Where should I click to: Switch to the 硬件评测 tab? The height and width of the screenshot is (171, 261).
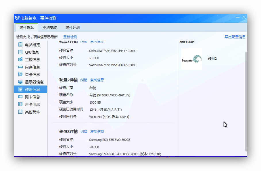tap(72, 28)
